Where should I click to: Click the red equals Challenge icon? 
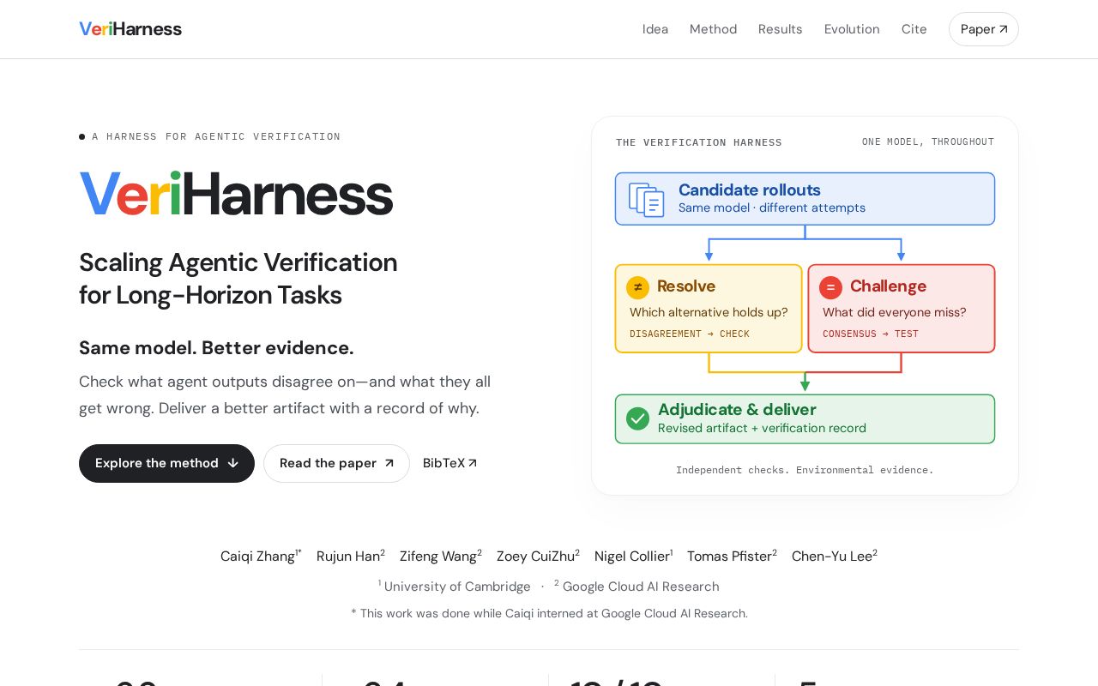(x=830, y=287)
